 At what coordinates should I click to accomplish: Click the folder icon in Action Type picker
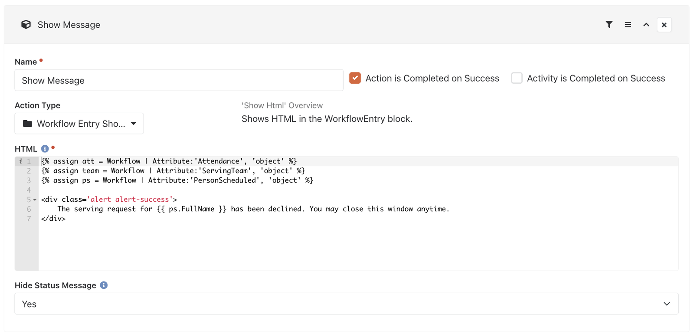27,124
